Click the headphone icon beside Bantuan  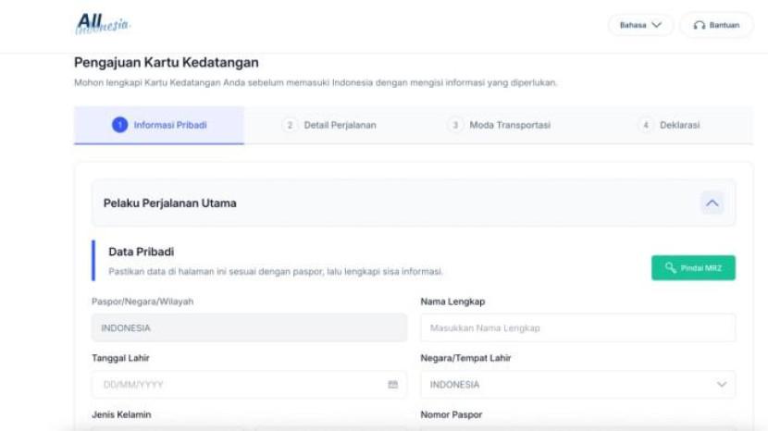pyautogui.click(x=700, y=25)
